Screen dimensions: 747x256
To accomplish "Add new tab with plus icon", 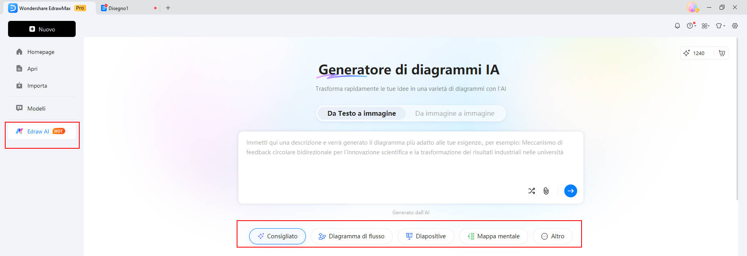I will pos(168,8).
